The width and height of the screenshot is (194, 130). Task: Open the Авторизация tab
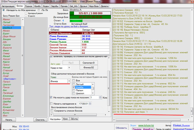(x=8, y=6)
